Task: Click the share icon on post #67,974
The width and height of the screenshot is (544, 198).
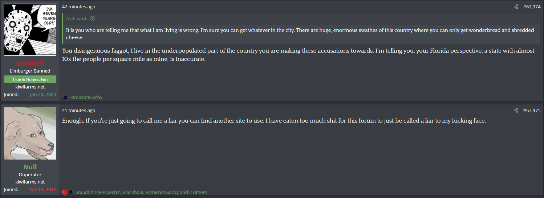Action: coord(516,7)
